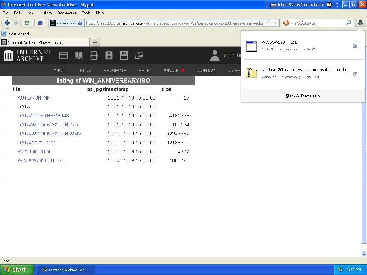Click Show All Downloads
The image size is (367, 275).
[302, 96]
